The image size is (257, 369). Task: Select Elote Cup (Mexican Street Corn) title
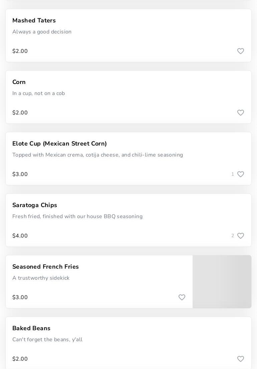[x=59, y=144]
